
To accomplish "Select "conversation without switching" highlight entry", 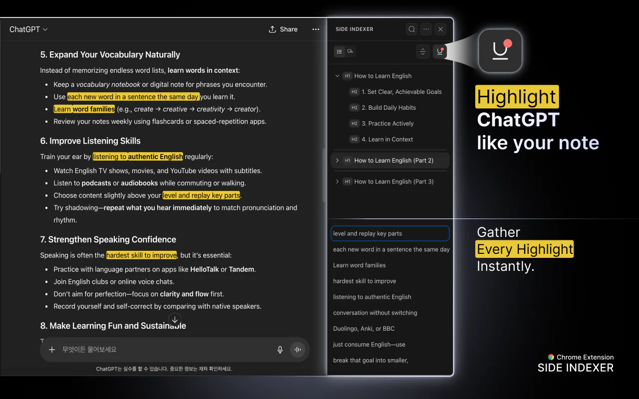I will [x=375, y=313].
